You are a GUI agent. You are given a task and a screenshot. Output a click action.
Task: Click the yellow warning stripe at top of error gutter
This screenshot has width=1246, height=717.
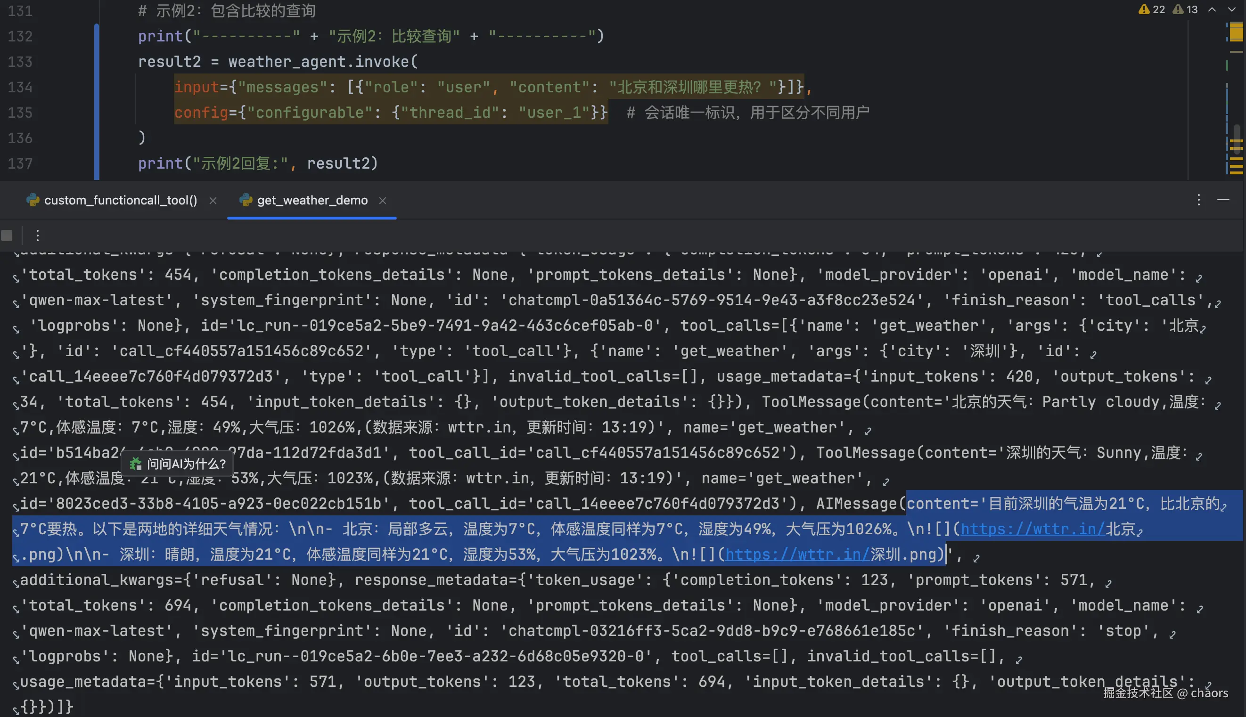1237,32
